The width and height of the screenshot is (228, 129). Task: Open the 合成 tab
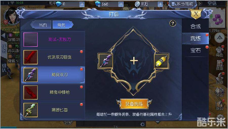[195, 26]
